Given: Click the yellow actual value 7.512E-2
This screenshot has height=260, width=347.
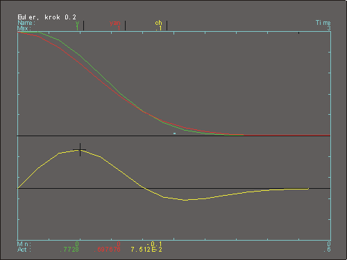Looking at the screenshot, I should (x=146, y=250).
